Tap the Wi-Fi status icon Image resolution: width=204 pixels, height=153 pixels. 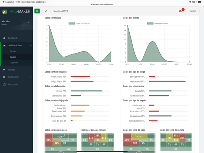point(190,2)
